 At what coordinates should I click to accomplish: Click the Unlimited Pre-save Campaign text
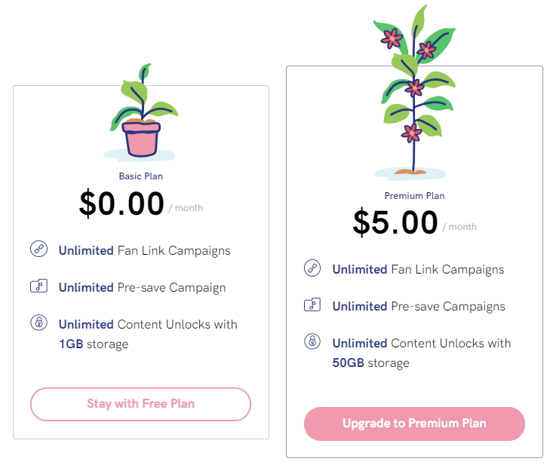point(142,287)
